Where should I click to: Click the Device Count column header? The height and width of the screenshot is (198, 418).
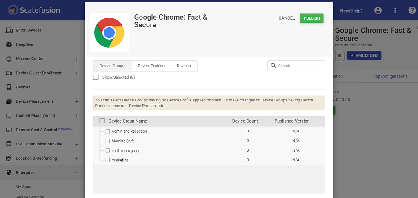coord(245,121)
